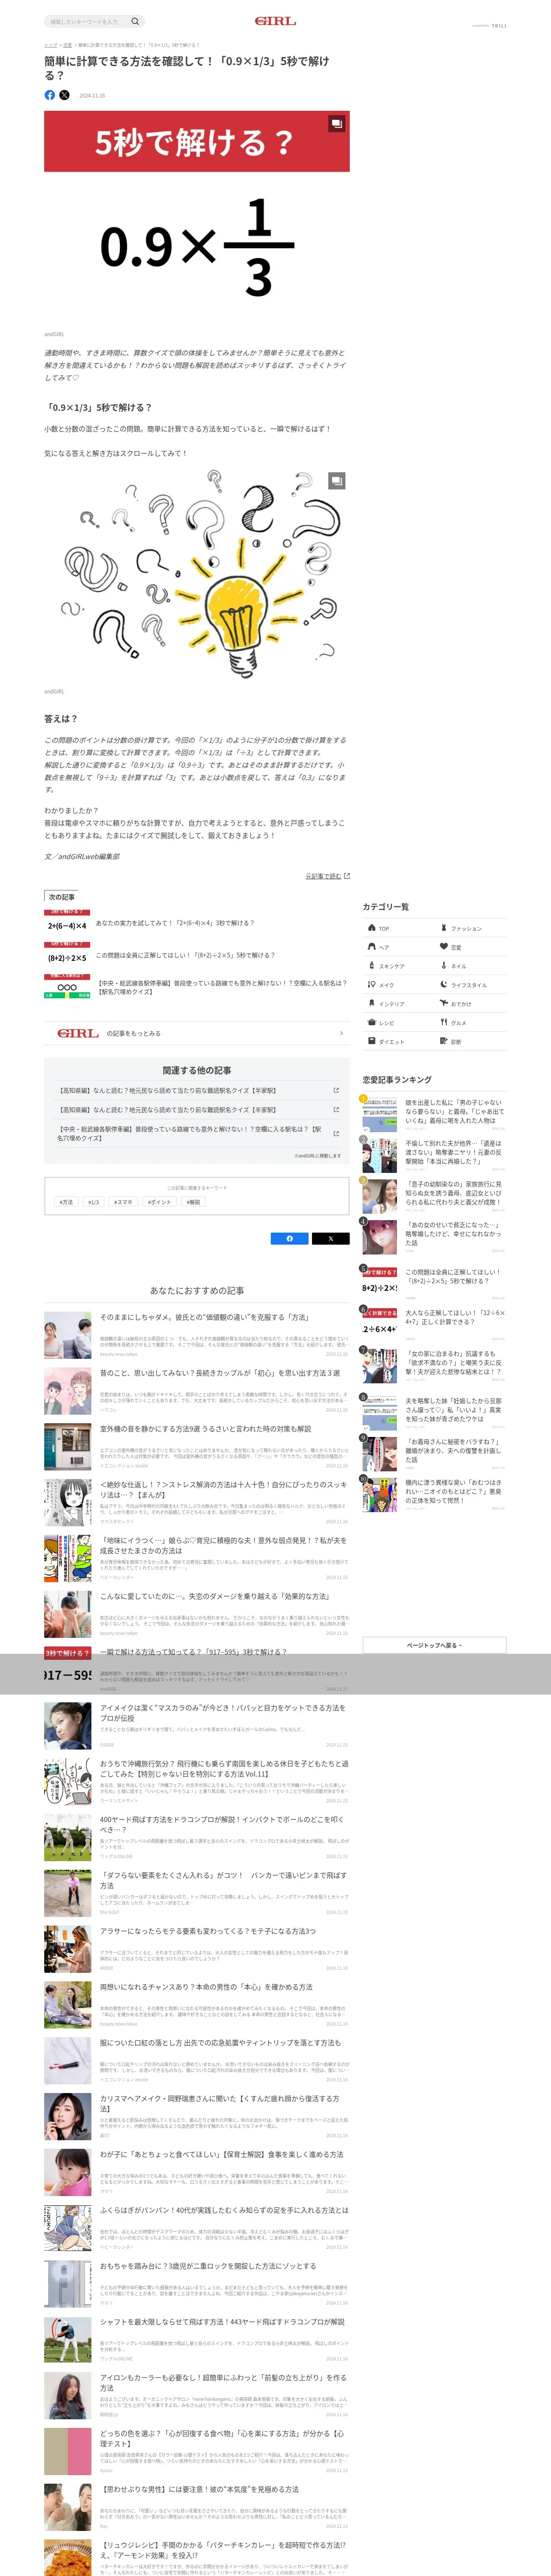Click the blue Facebook share button below keywords
The image size is (551, 2576).
coord(290,1238)
